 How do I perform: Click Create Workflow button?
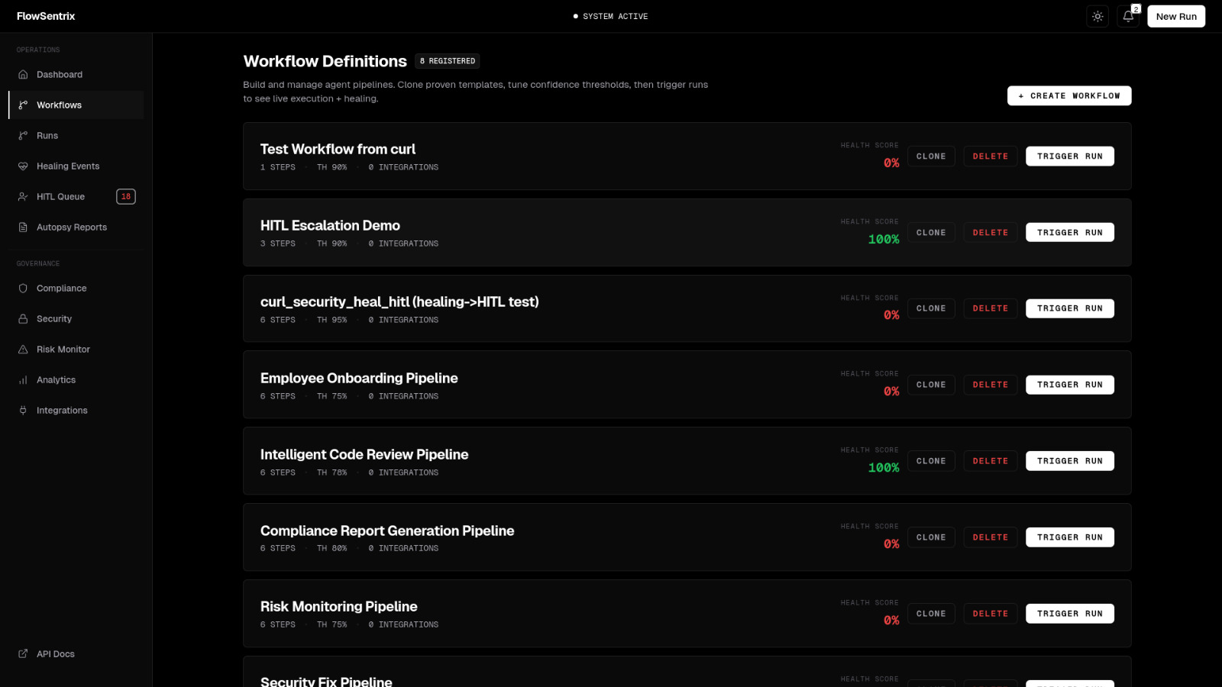point(1069,95)
